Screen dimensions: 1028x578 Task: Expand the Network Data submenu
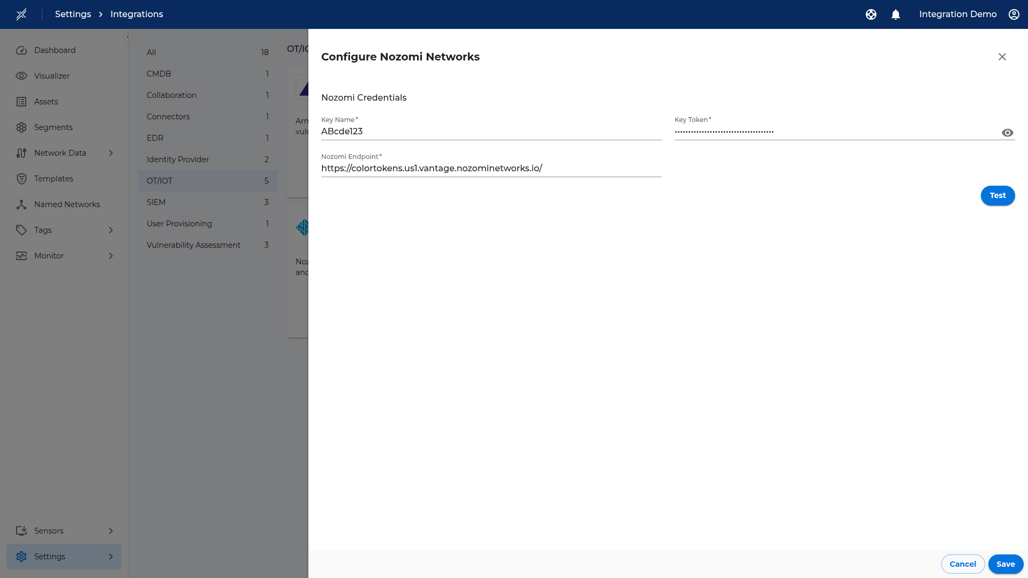[x=111, y=153]
